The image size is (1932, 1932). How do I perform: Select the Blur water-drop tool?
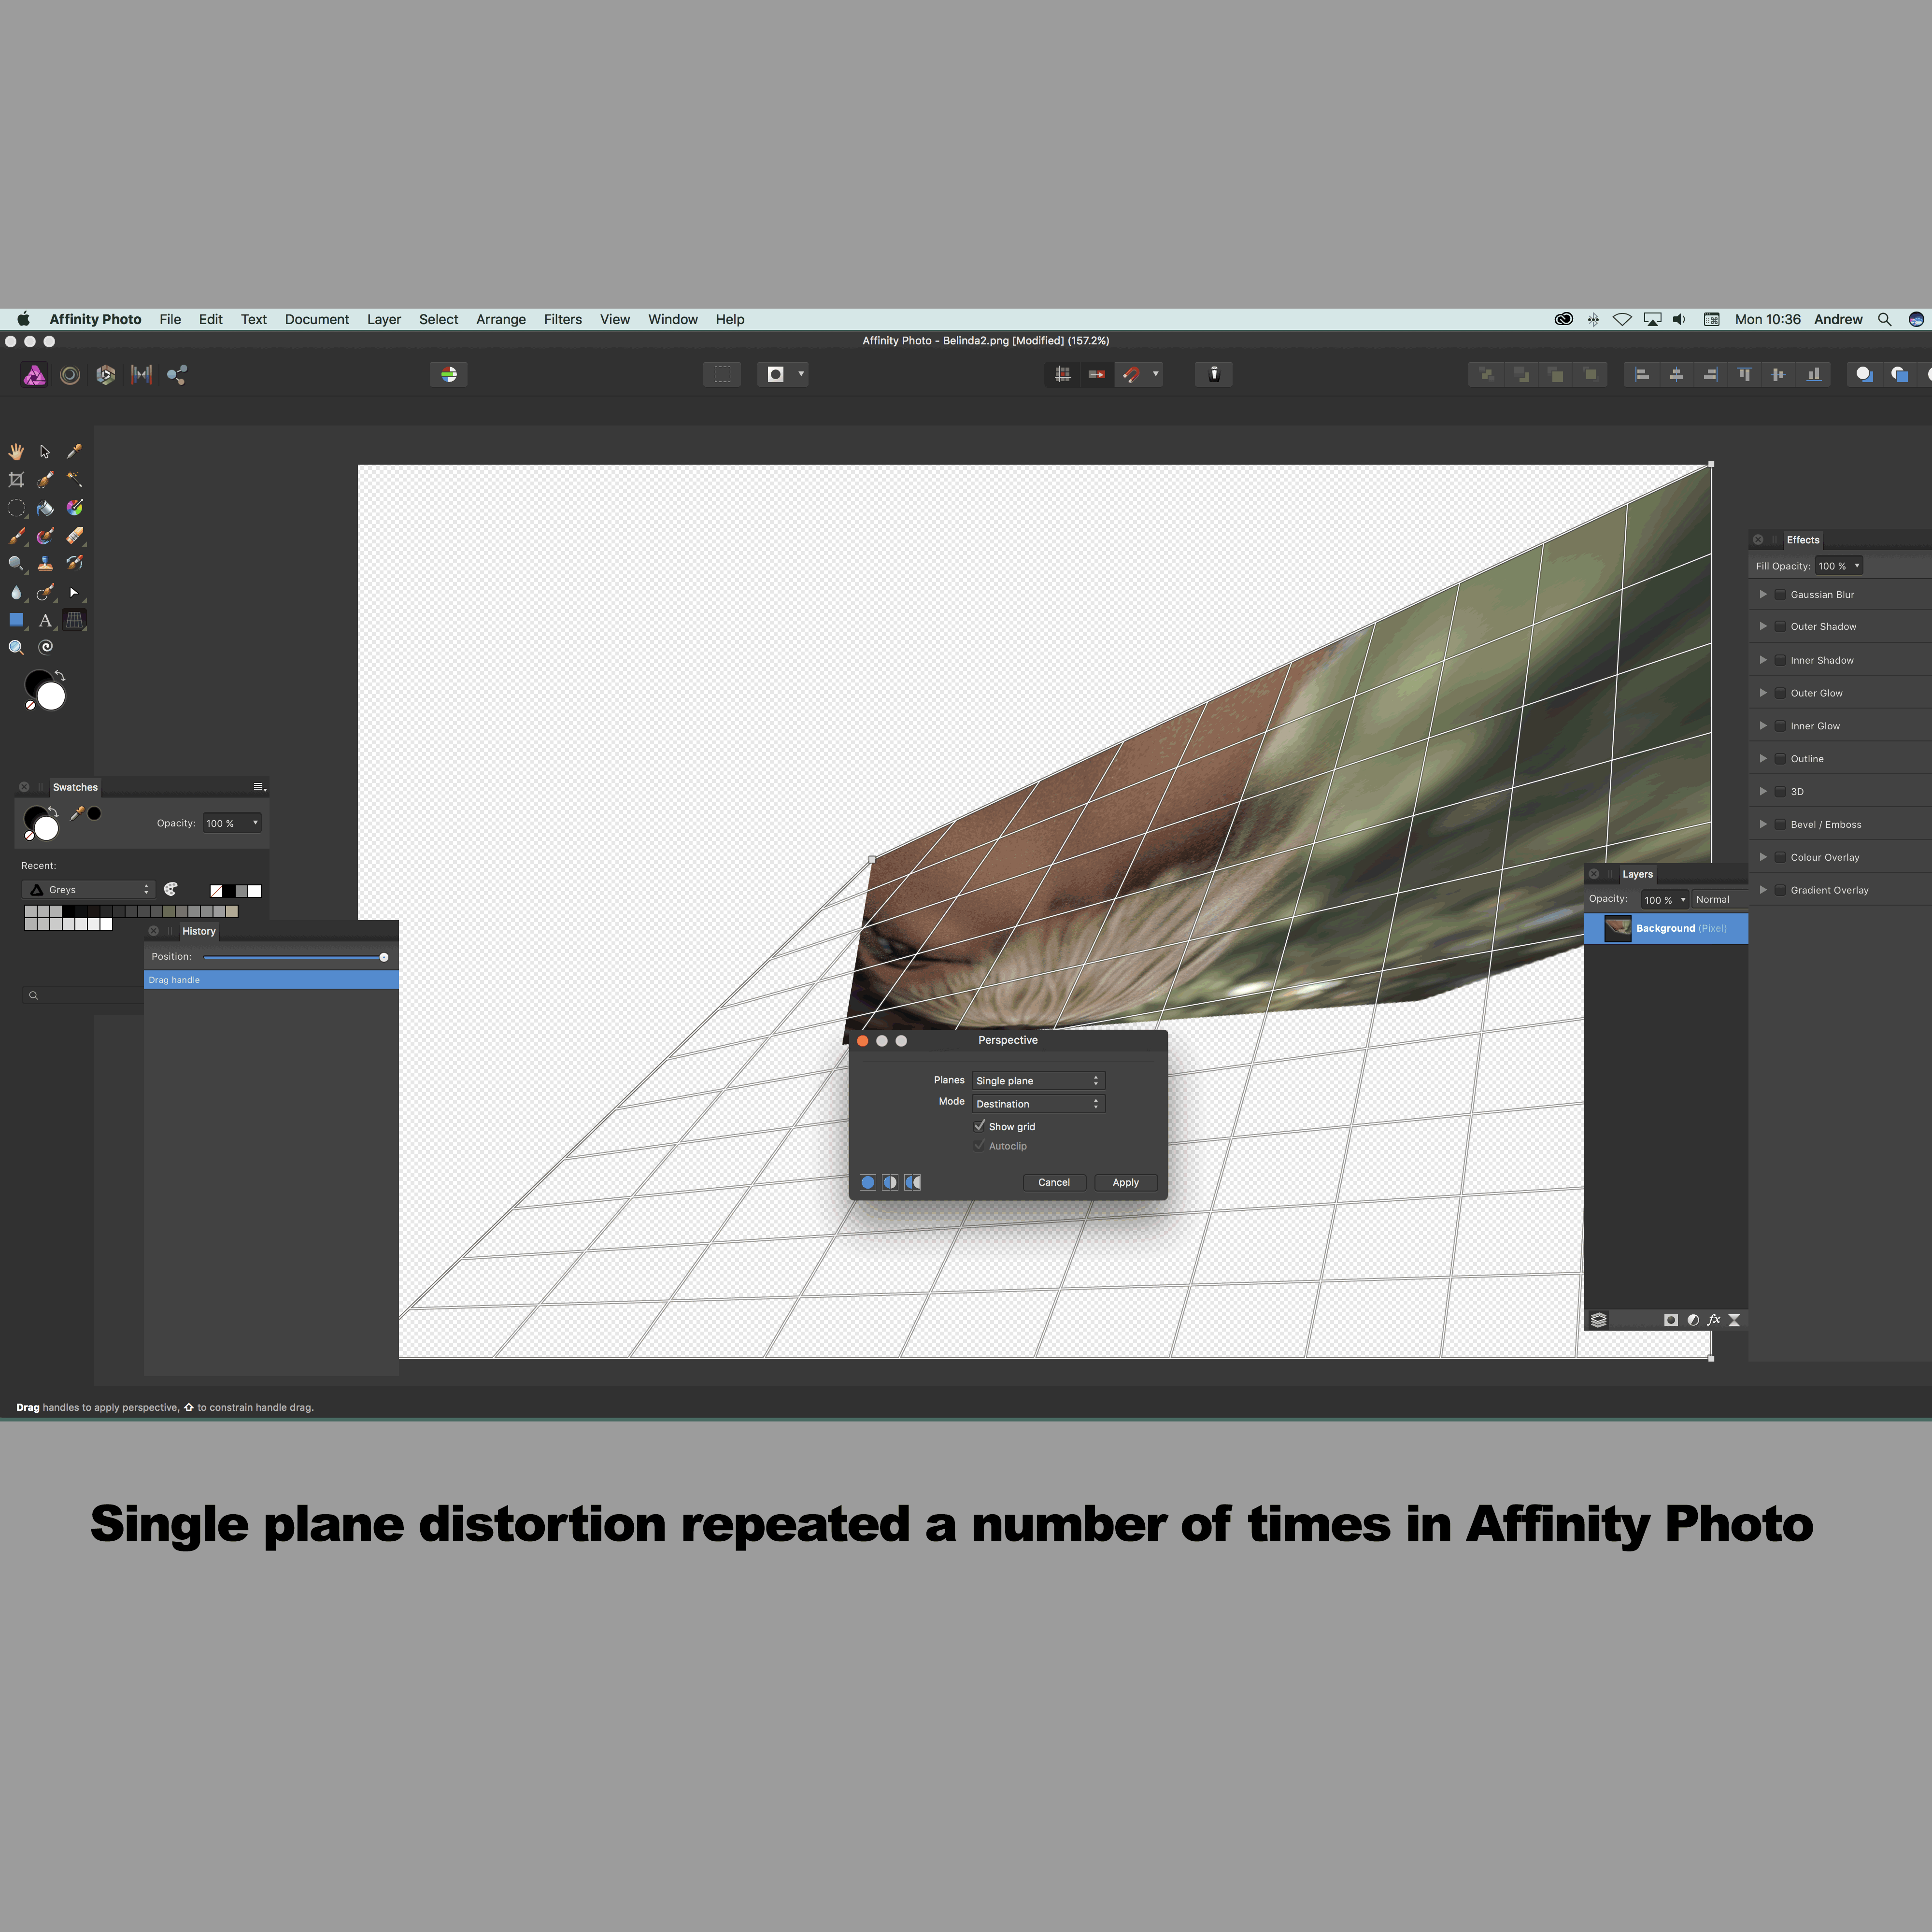tap(17, 592)
